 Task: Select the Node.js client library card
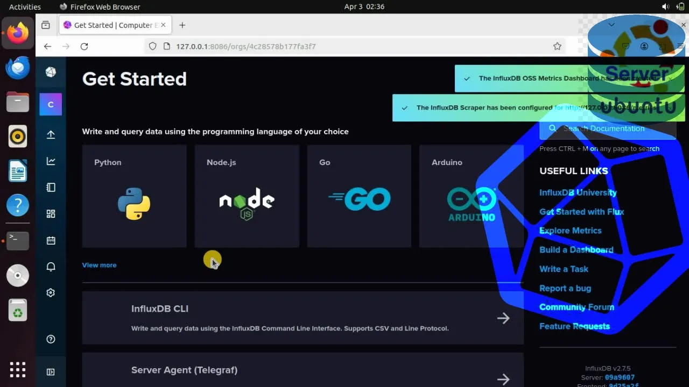click(247, 196)
